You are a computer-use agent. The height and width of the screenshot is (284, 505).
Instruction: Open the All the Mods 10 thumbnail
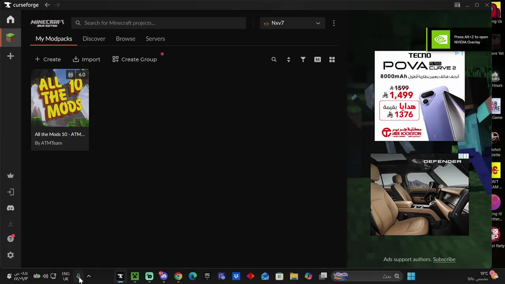(60, 97)
